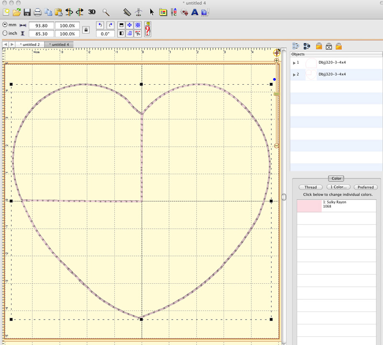Viewport: 383px width, 345px height.
Task: Center the design using blue arrows icon
Action: tap(129, 25)
